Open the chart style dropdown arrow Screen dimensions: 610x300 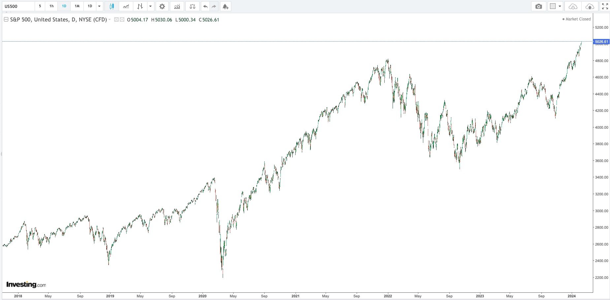pyautogui.click(x=150, y=6)
